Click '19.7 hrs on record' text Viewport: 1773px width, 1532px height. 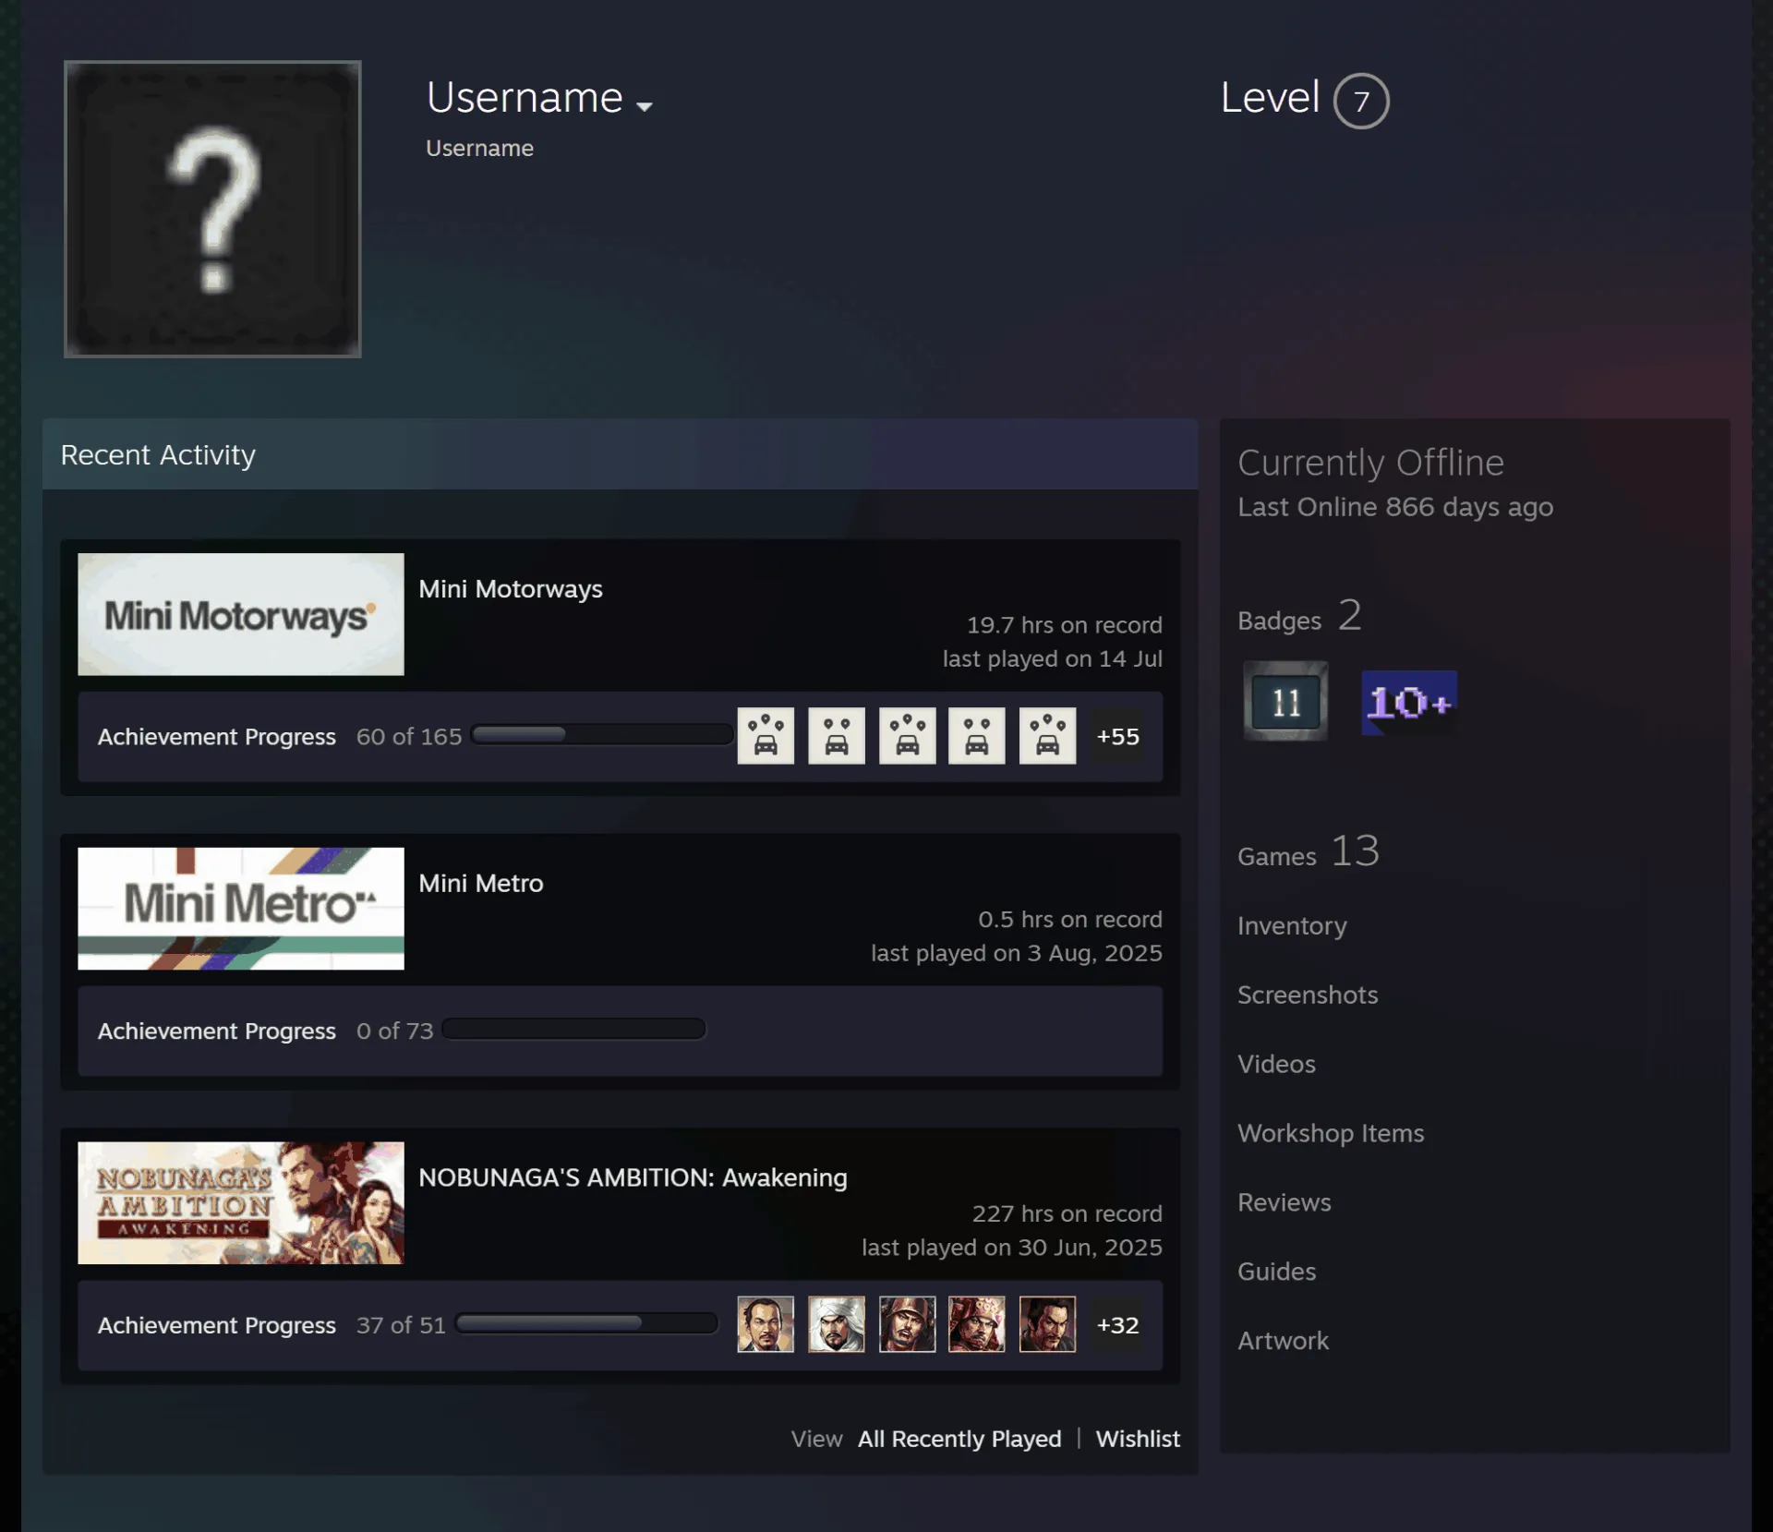(x=1064, y=625)
